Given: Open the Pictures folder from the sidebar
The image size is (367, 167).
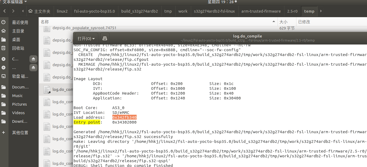Looking at the screenshot, I should coord(20,104).
